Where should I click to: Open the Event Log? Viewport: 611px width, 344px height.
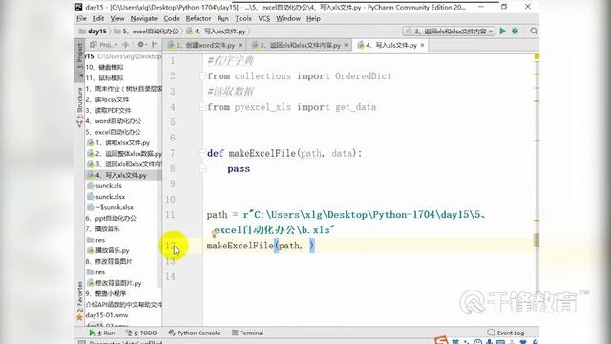[506, 333]
